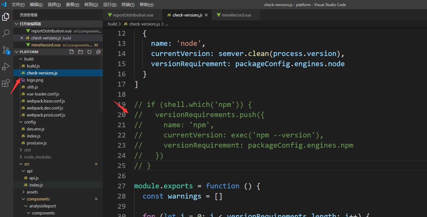Open the Run and Debug view icon
427x217 pixels.
[6, 66]
